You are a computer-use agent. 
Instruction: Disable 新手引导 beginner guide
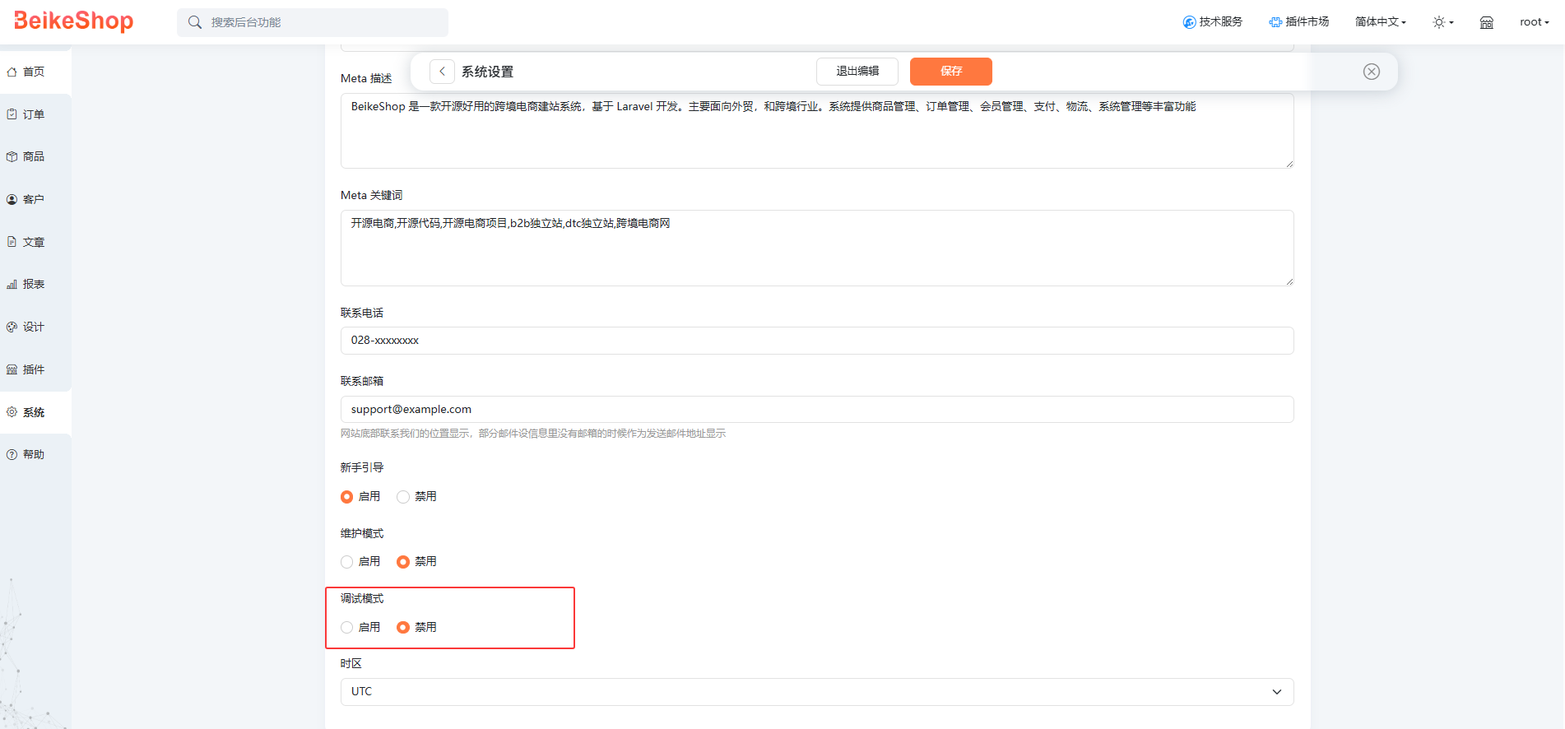tap(403, 497)
